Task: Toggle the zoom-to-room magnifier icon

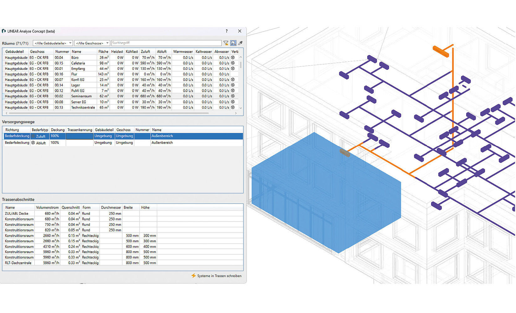Action: coord(233,43)
